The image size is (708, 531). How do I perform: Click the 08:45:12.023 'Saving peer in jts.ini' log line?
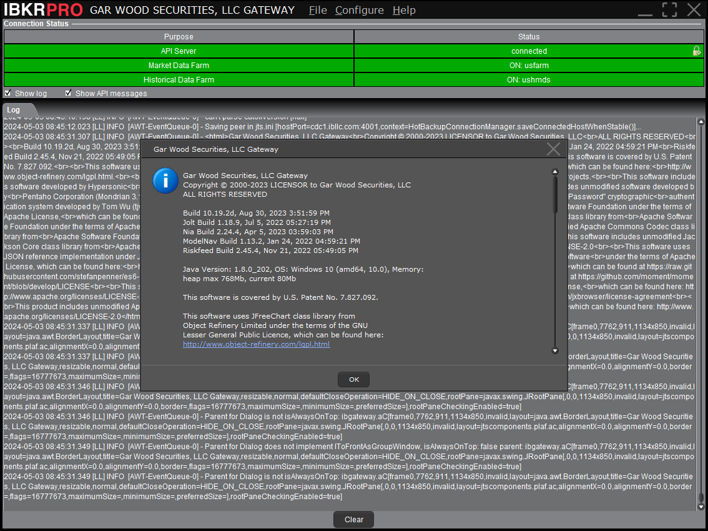tap(322, 127)
